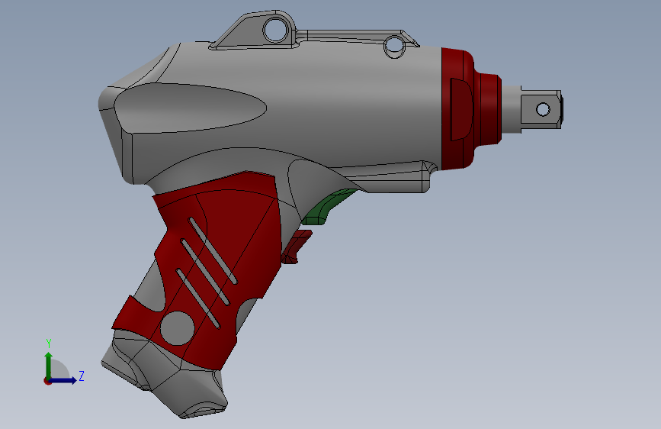Select the large hanger ring on top
Image resolution: width=661 pixels, height=429 pixels.
pos(276,30)
